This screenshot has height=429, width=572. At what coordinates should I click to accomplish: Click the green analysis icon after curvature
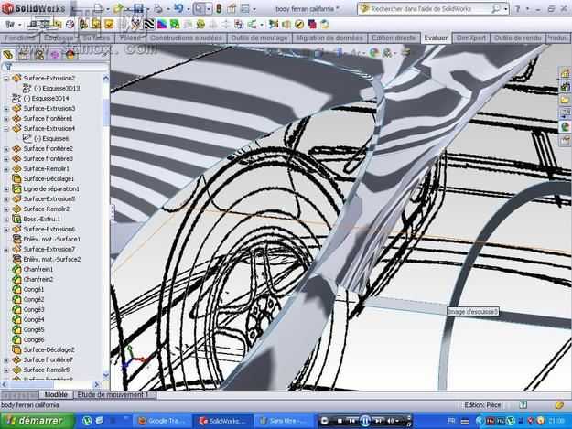pyautogui.click(x=175, y=24)
